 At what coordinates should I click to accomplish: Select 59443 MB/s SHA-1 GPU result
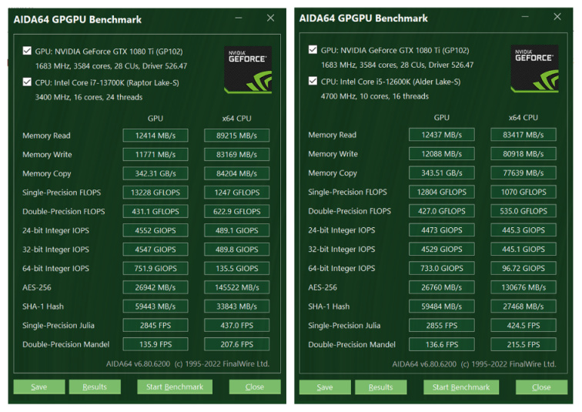[x=156, y=306]
